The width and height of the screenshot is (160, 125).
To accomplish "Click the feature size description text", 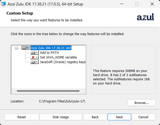I will tap(121, 77).
